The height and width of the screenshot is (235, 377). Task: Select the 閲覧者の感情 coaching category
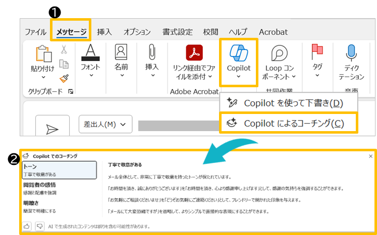pos(60,189)
